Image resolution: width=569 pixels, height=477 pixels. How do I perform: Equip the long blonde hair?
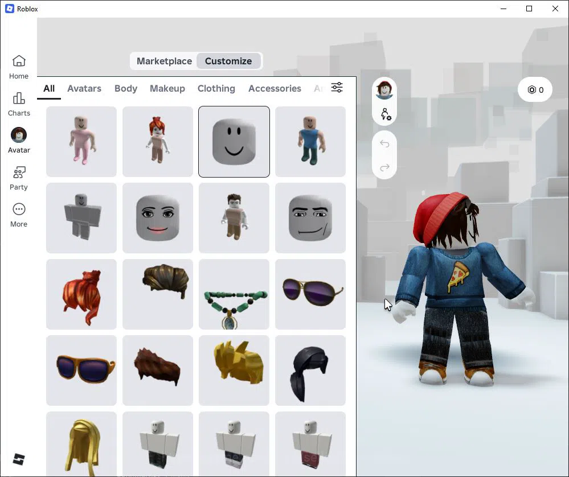coord(81,444)
